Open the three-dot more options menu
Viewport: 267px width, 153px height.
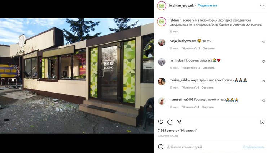[x=262, y=6]
